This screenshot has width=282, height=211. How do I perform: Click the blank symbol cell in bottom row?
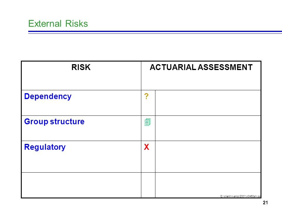point(148,185)
